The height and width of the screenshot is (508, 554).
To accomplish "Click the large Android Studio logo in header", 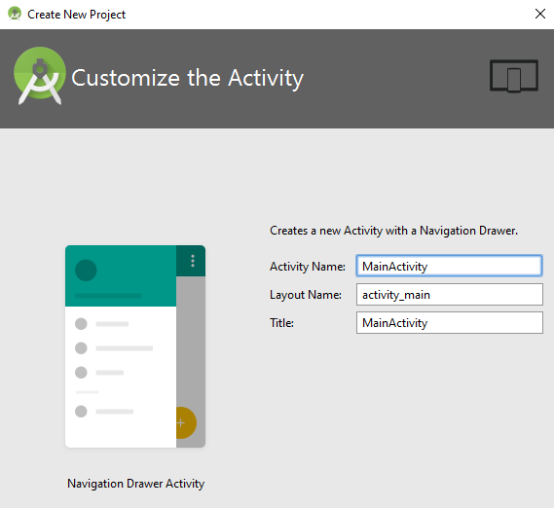I will click(40, 76).
